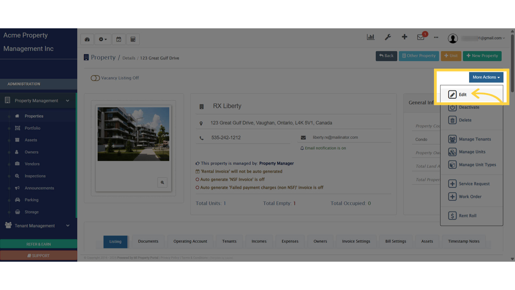
Task: Click the Email notification is on bell
Action: coord(302,148)
